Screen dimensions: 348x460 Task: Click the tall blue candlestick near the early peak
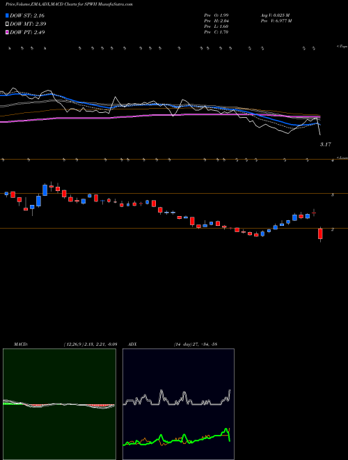click(45, 190)
